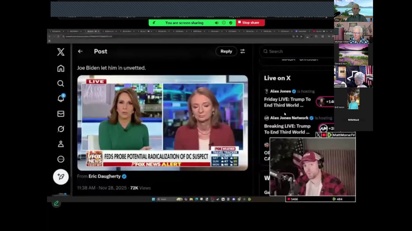
Task: Open Alex Jones Network live "Breaking LIVE: Trump"
Action: 287,129
